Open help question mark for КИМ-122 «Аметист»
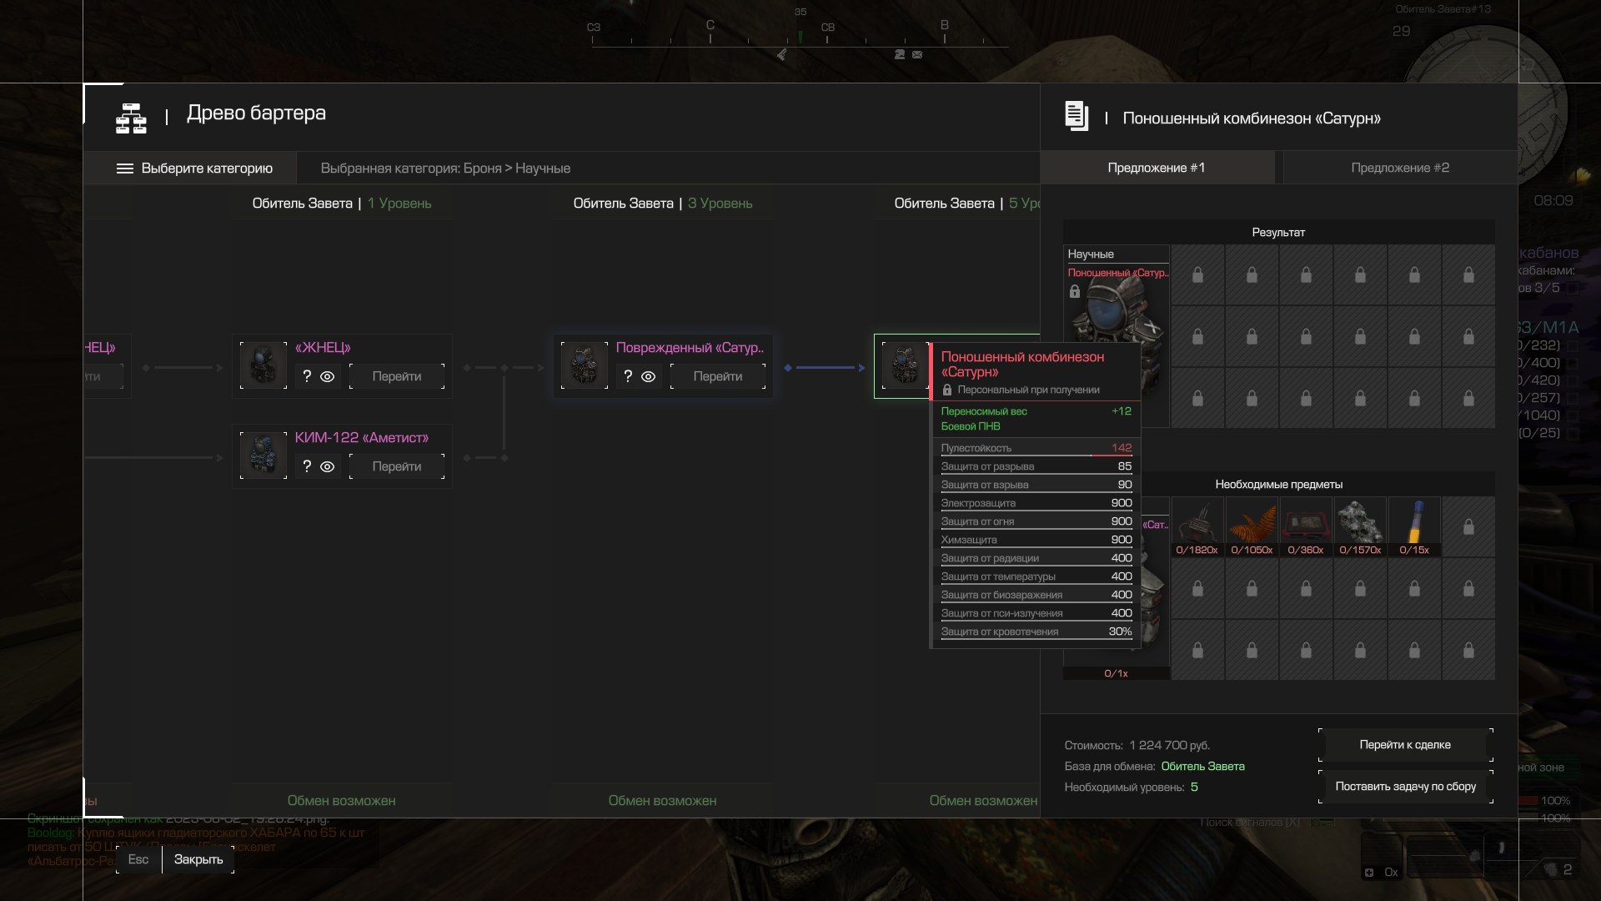The image size is (1601, 901). [307, 466]
